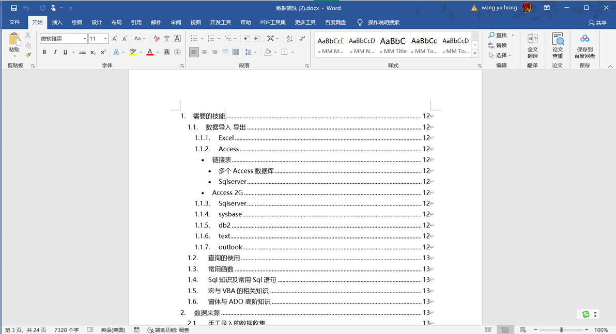Open the Select menu (选择)
The width and height of the screenshot is (616, 334).
[x=500, y=55]
